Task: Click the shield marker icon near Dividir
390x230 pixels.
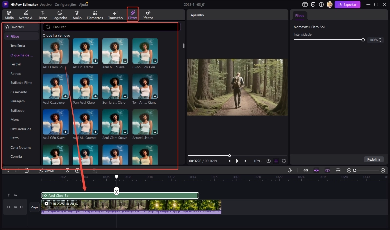Action: coord(67,171)
